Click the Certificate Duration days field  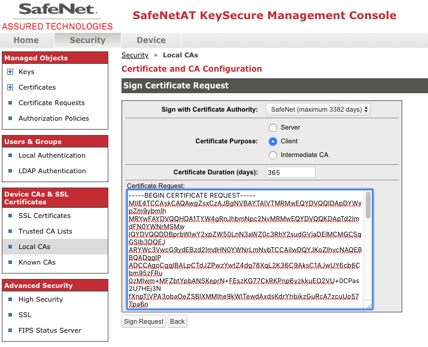coord(290,173)
